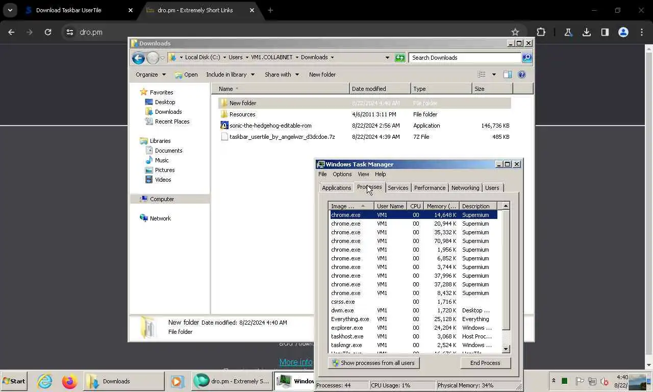Bookmark page with Chrome star icon

click(x=515, y=32)
